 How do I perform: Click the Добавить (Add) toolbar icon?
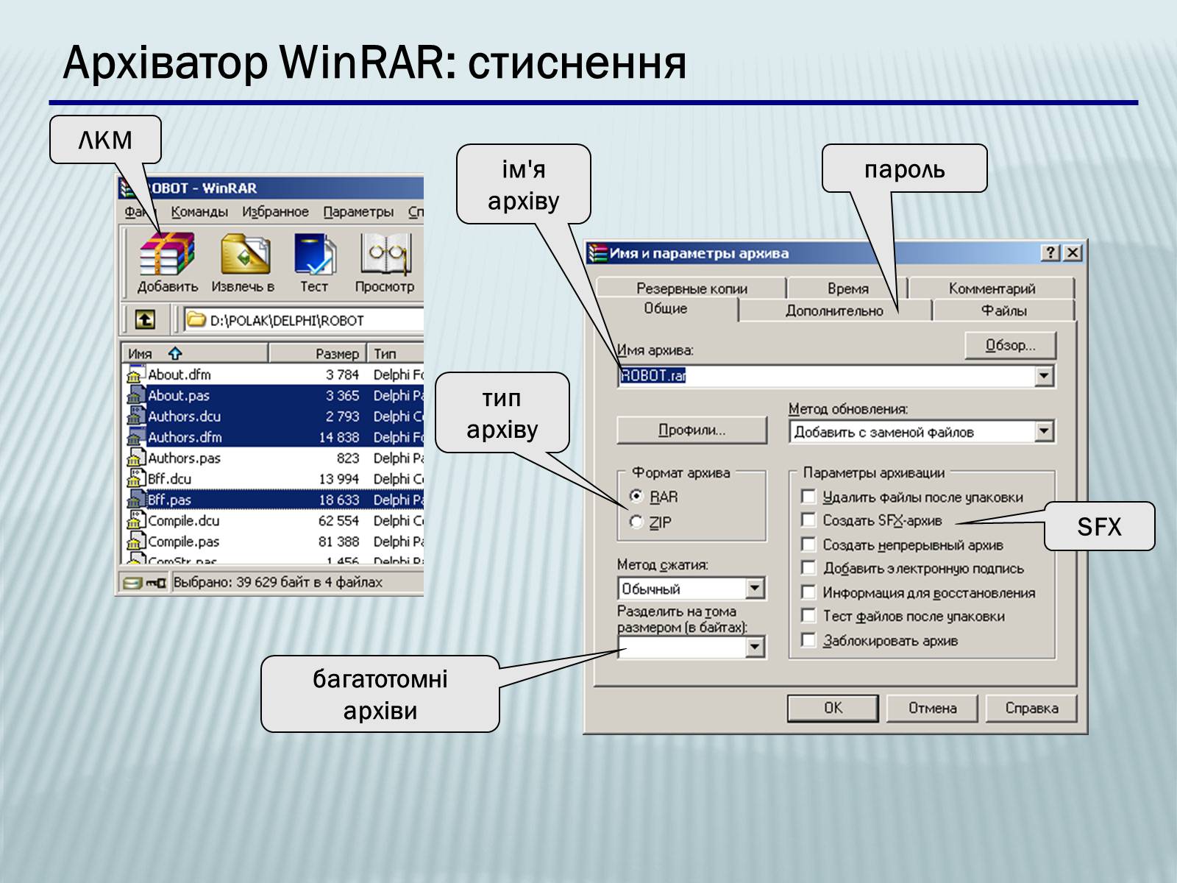(x=167, y=254)
